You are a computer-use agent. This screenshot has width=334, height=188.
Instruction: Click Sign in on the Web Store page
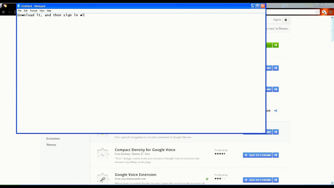[x=277, y=20]
